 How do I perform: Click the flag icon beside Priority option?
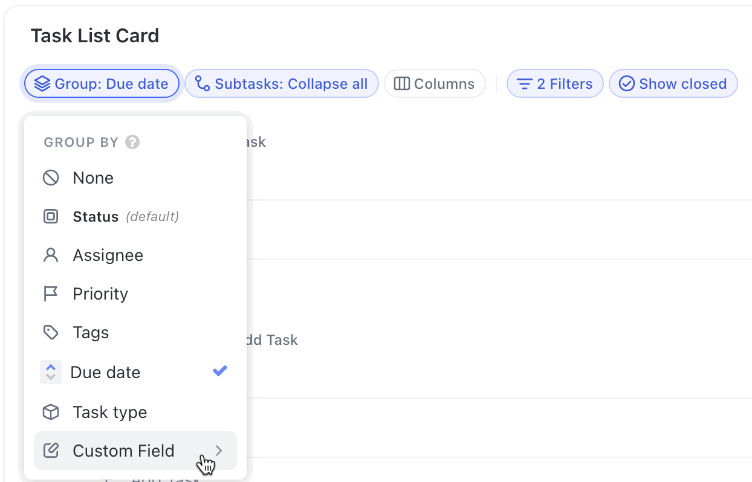click(x=51, y=294)
